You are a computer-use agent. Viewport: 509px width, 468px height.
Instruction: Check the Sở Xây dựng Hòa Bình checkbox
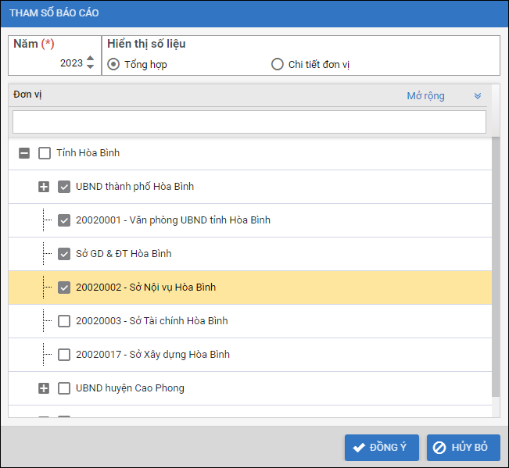(x=64, y=355)
